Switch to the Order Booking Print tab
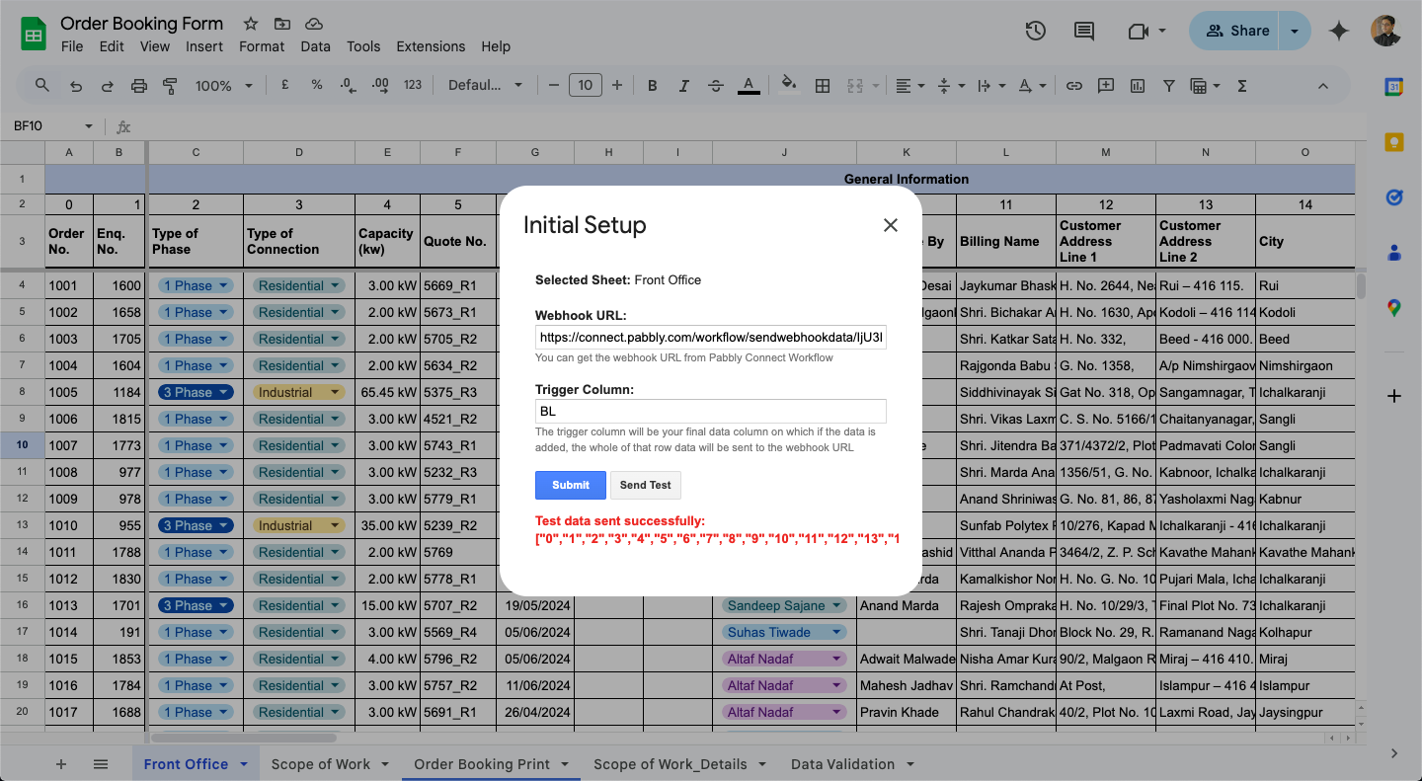Viewport: 1422px width, 781px height. point(482,764)
